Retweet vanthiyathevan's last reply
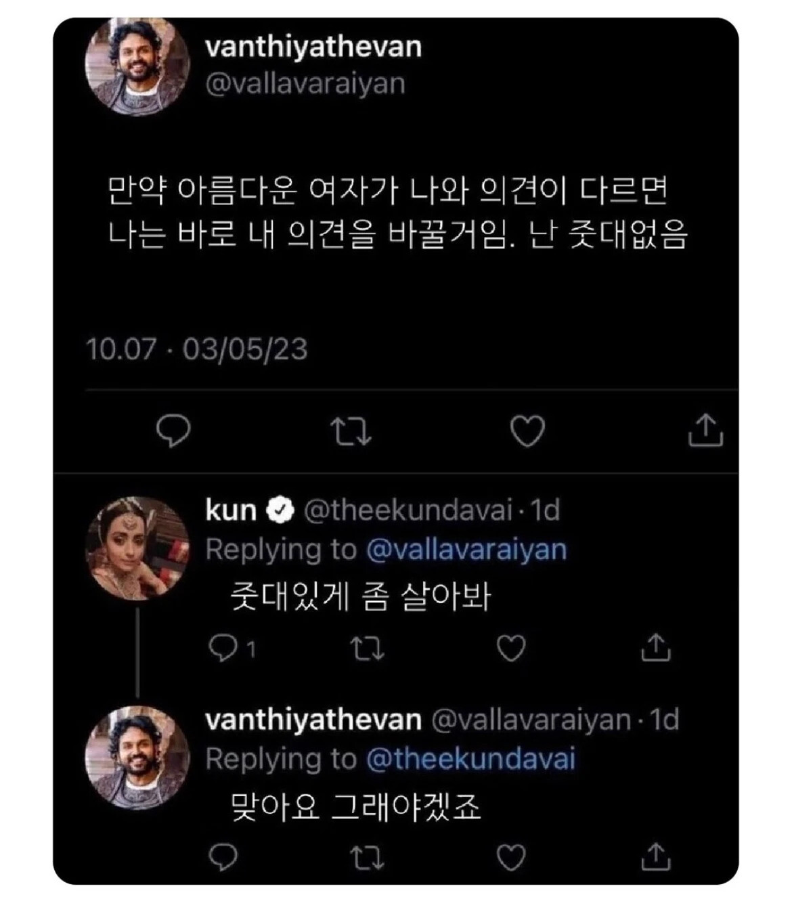Viewport: 792px width, 897px height. (x=368, y=857)
